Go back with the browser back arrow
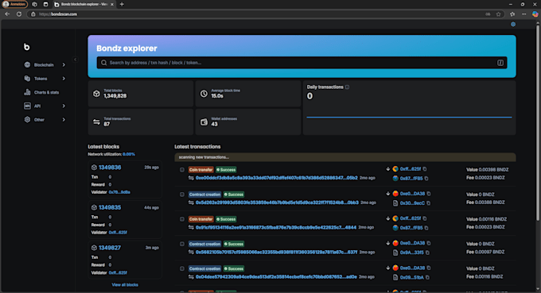This screenshot has width=541, height=293. (x=7, y=14)
